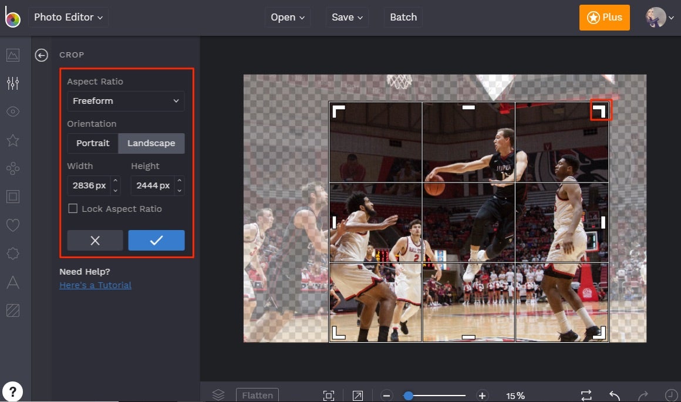Viewport: 681px width, 402px height.
Task: Open the Batch menu item
Action: pos(403,17)
